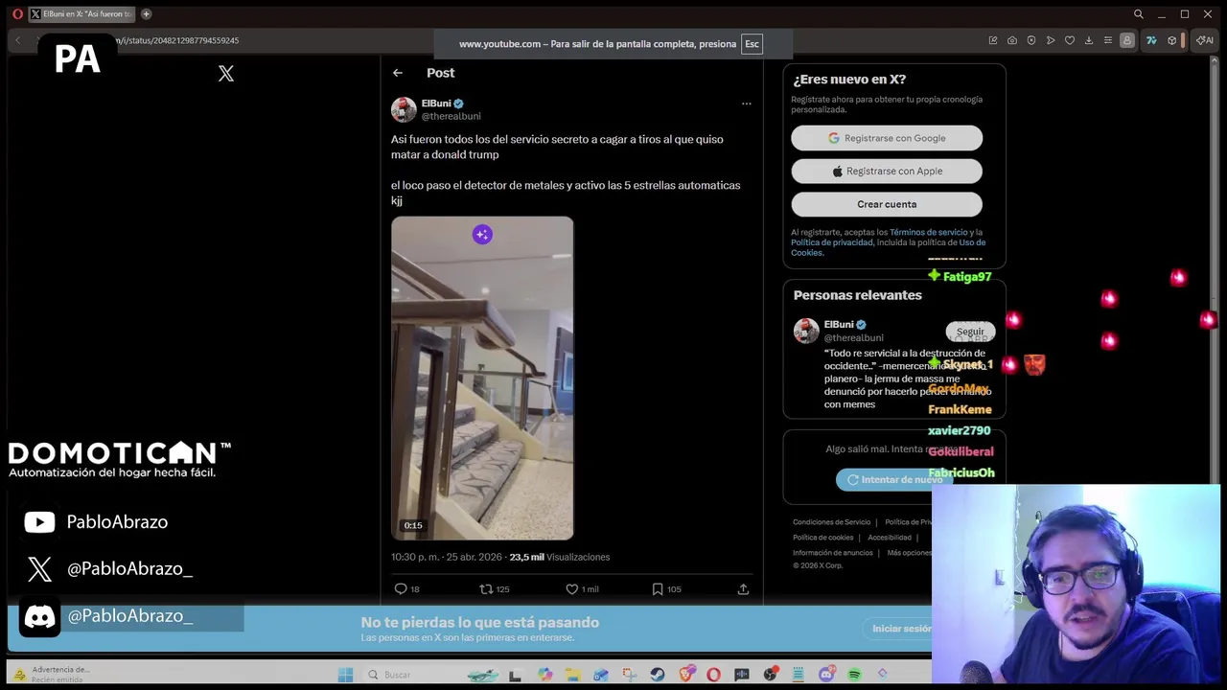This screenshot has height=690, width=1227.
Task: Click Iniciar sesión on bottom banner
Action: (901, 629)
